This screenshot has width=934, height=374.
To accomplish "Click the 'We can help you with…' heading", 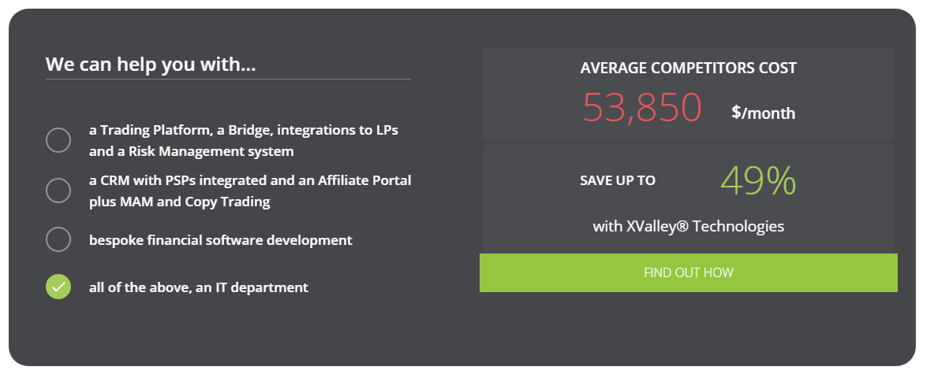I will [151, 65].
